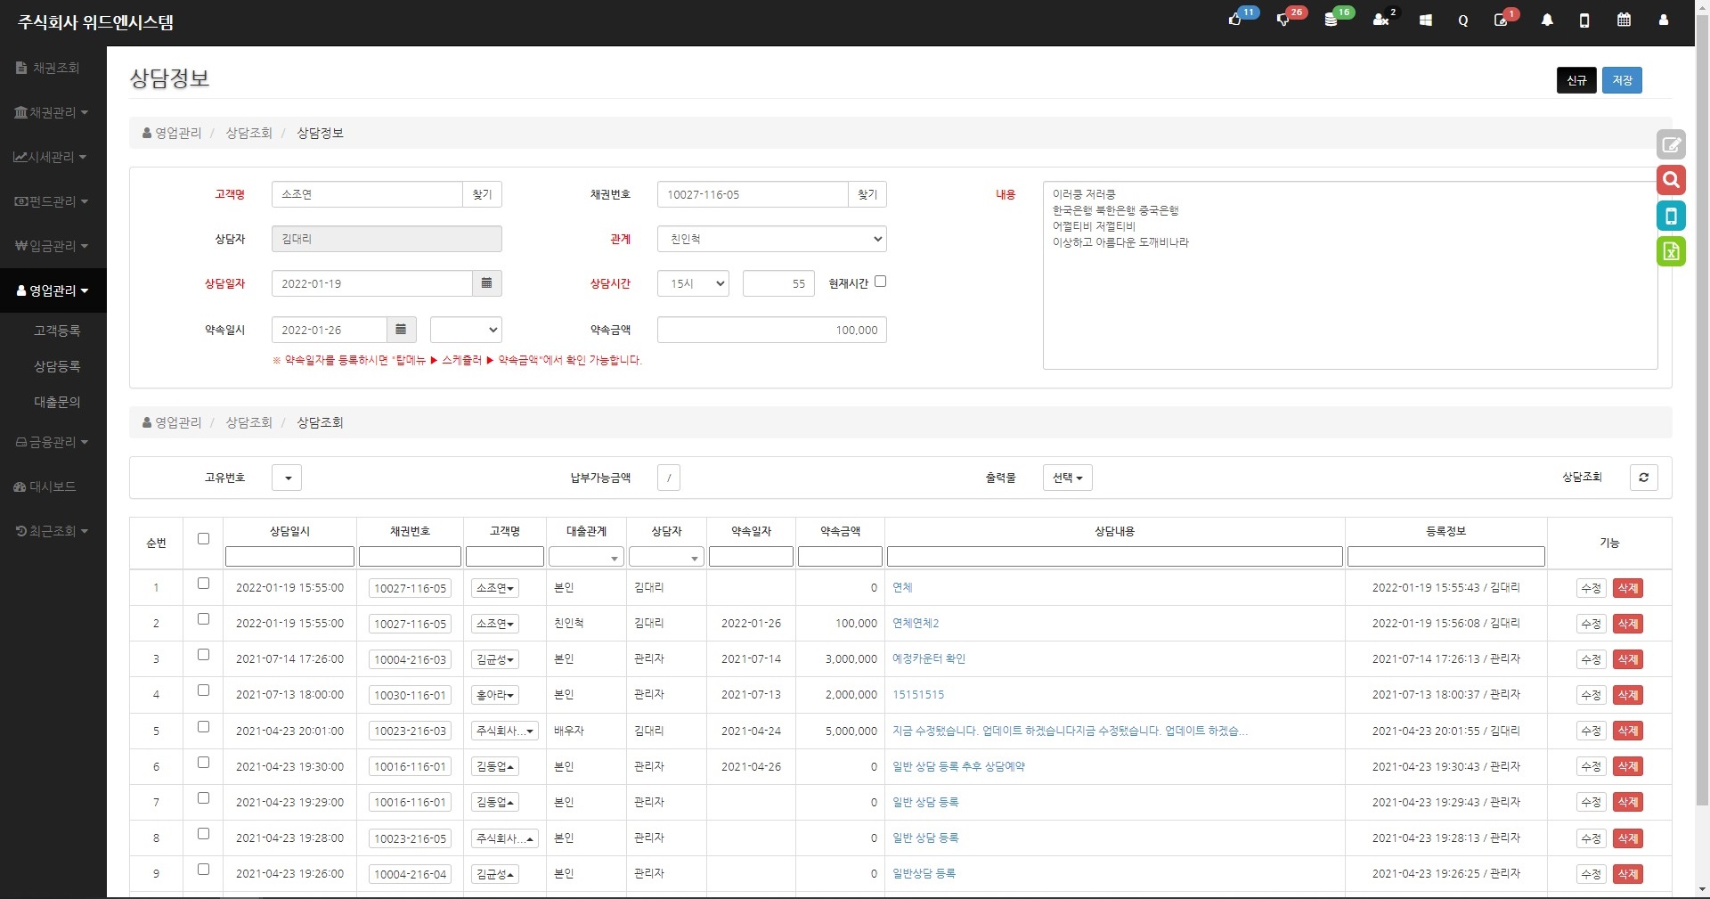This screenshot has height=899, width=1710.
Task: Open the 출력물 선택 dropdown
Action: [x=1067, y=478]
